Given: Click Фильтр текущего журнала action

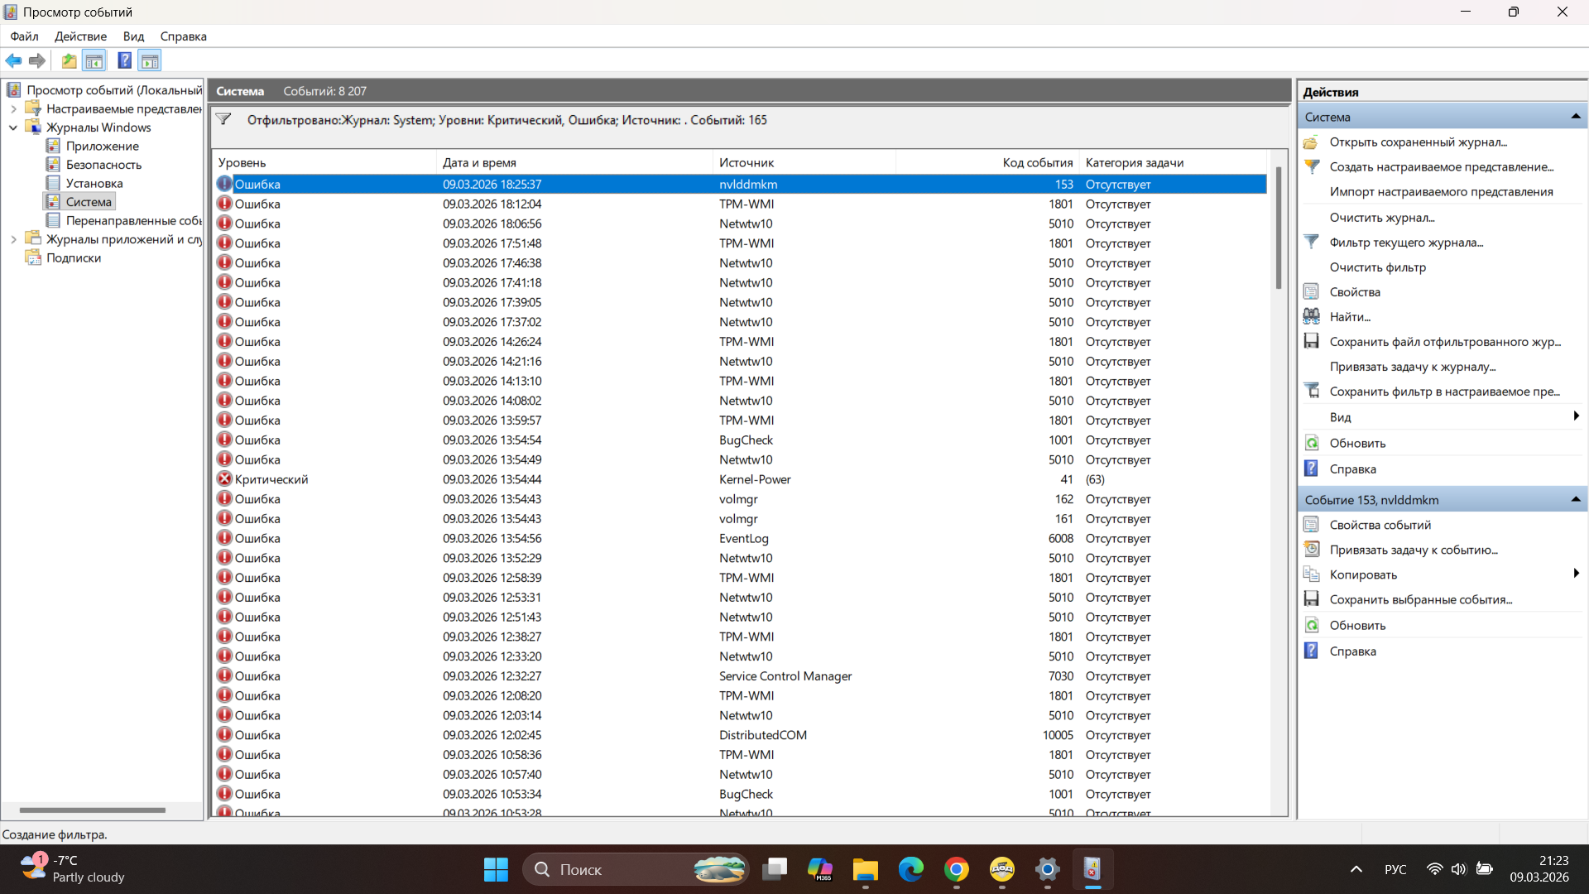Looking at the screenshot, I should tap(1406, 242).
